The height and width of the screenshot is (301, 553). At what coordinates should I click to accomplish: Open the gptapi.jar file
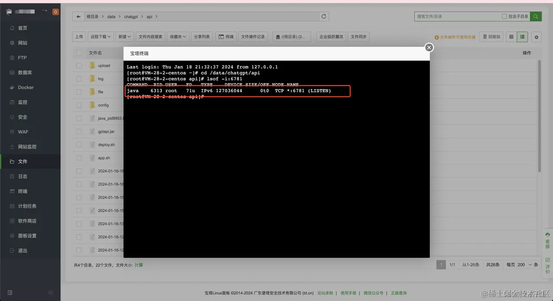tap(106, 131)
